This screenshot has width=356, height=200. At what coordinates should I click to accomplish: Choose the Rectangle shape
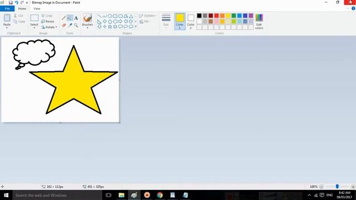[x=115, y=16]
